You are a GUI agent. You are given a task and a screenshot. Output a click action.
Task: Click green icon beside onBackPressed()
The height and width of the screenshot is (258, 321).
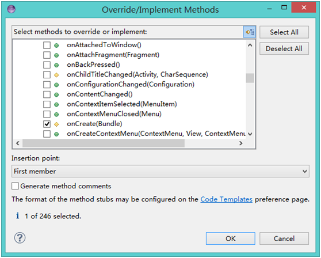[56, 65]
